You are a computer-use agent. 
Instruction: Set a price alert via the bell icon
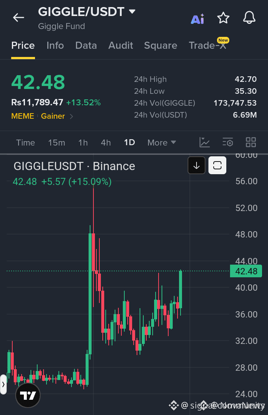tap(249, 18)
